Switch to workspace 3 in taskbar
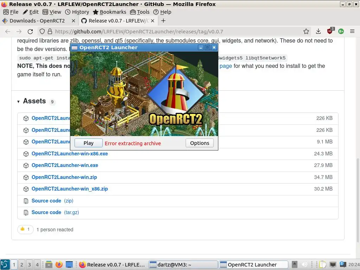This screenshot has height=270, width=360. [x=30, y=265]
